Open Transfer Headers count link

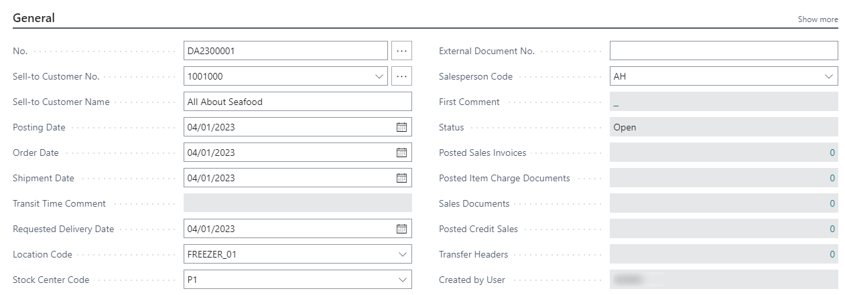832,254
